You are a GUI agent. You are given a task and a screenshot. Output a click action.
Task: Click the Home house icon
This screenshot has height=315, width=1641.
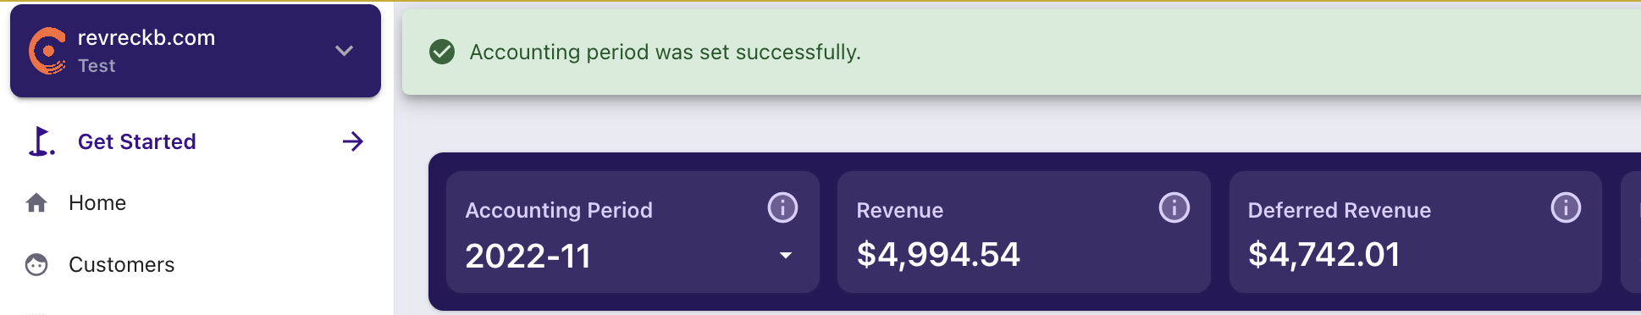click(x=36, y=203)
